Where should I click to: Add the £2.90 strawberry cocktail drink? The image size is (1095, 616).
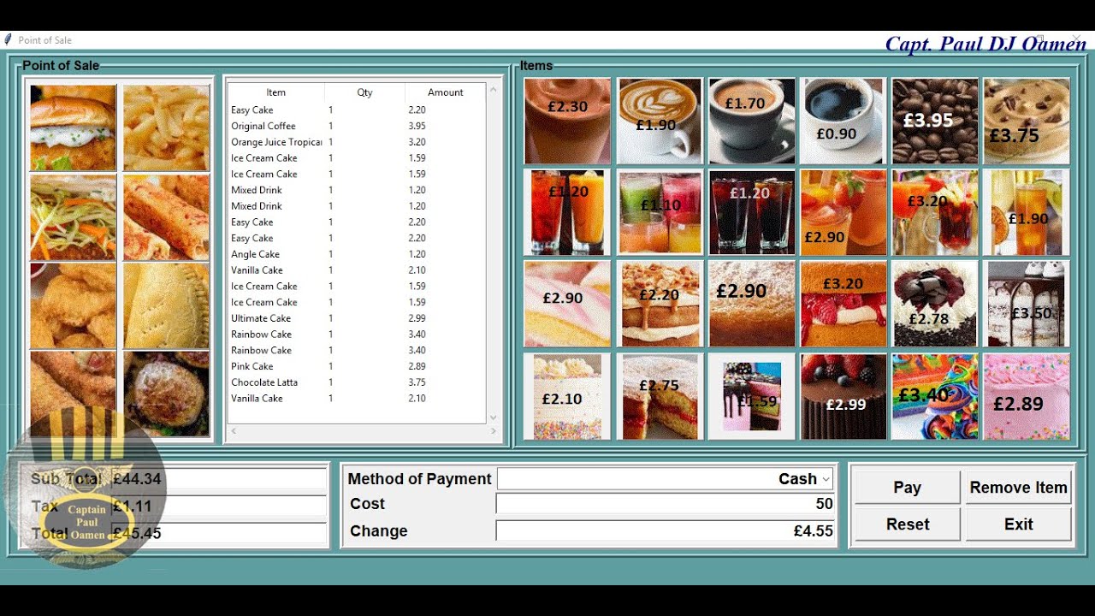click(x=843, y=212)
